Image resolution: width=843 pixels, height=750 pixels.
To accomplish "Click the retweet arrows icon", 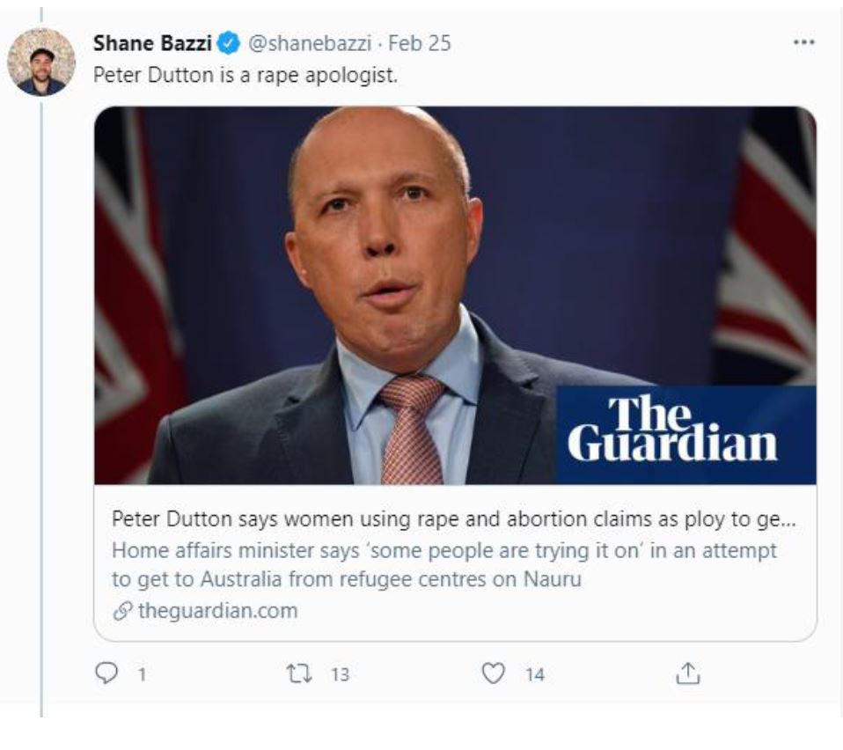I will [299, 673].
